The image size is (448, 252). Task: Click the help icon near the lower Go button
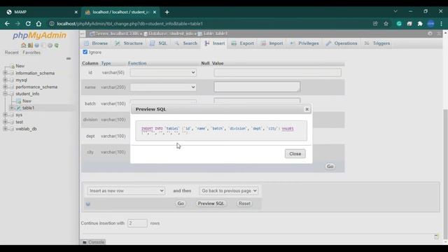tap(88, 204)
